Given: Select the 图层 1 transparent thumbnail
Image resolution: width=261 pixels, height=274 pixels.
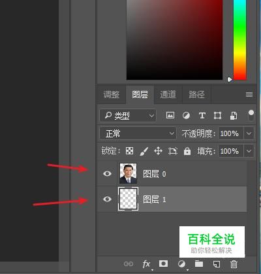Looking at the screenshot, I should tap(128, 199).
